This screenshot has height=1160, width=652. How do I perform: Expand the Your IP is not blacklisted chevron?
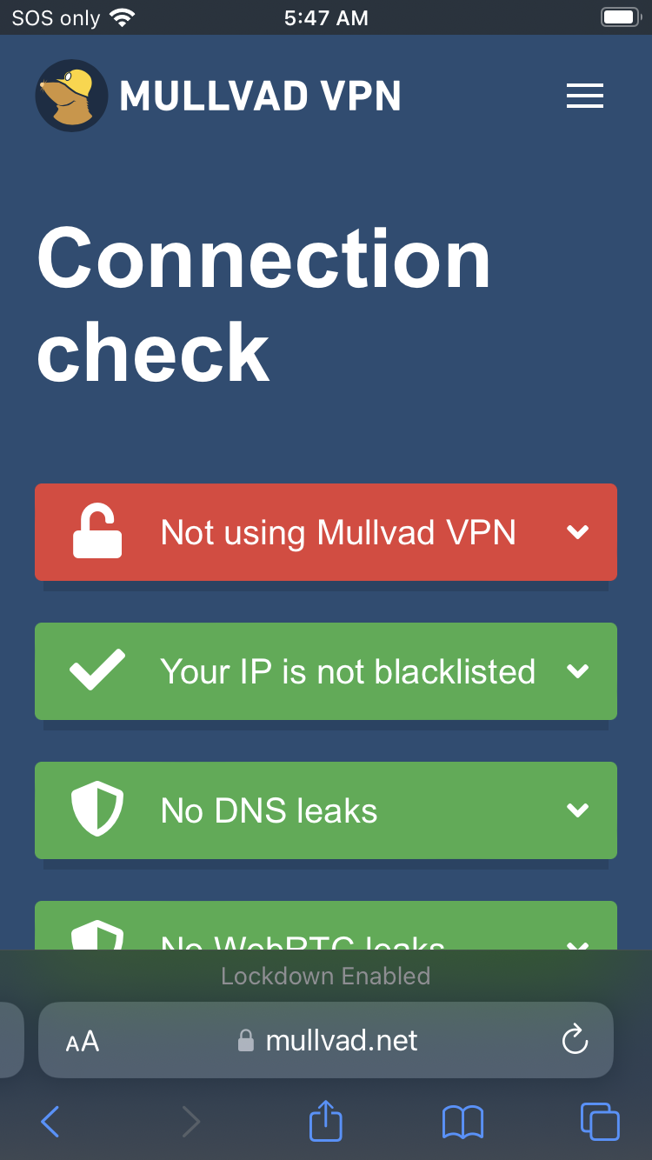click(x=578, y=671)
